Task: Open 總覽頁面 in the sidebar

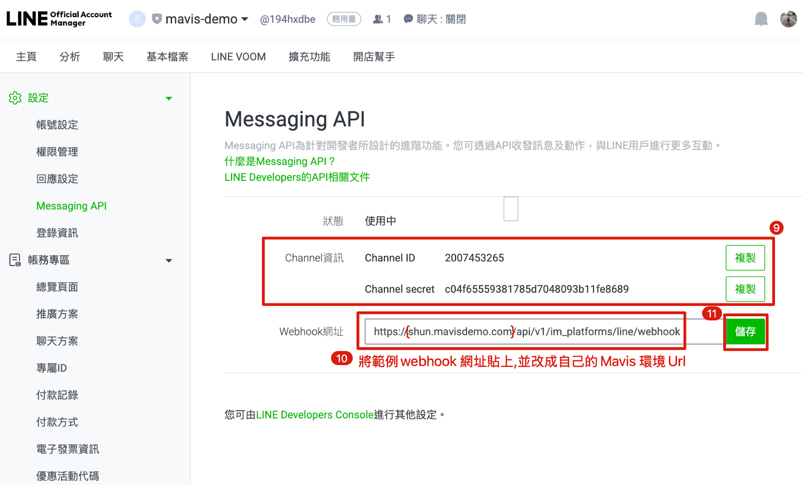Action: click(57, 287)
